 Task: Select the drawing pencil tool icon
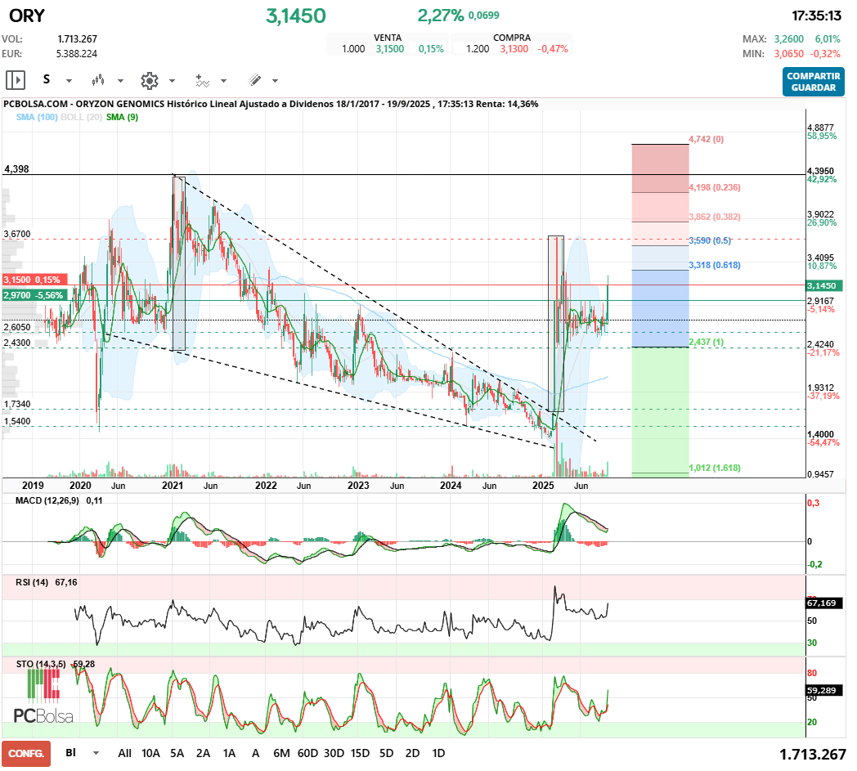tap(254, 80)
